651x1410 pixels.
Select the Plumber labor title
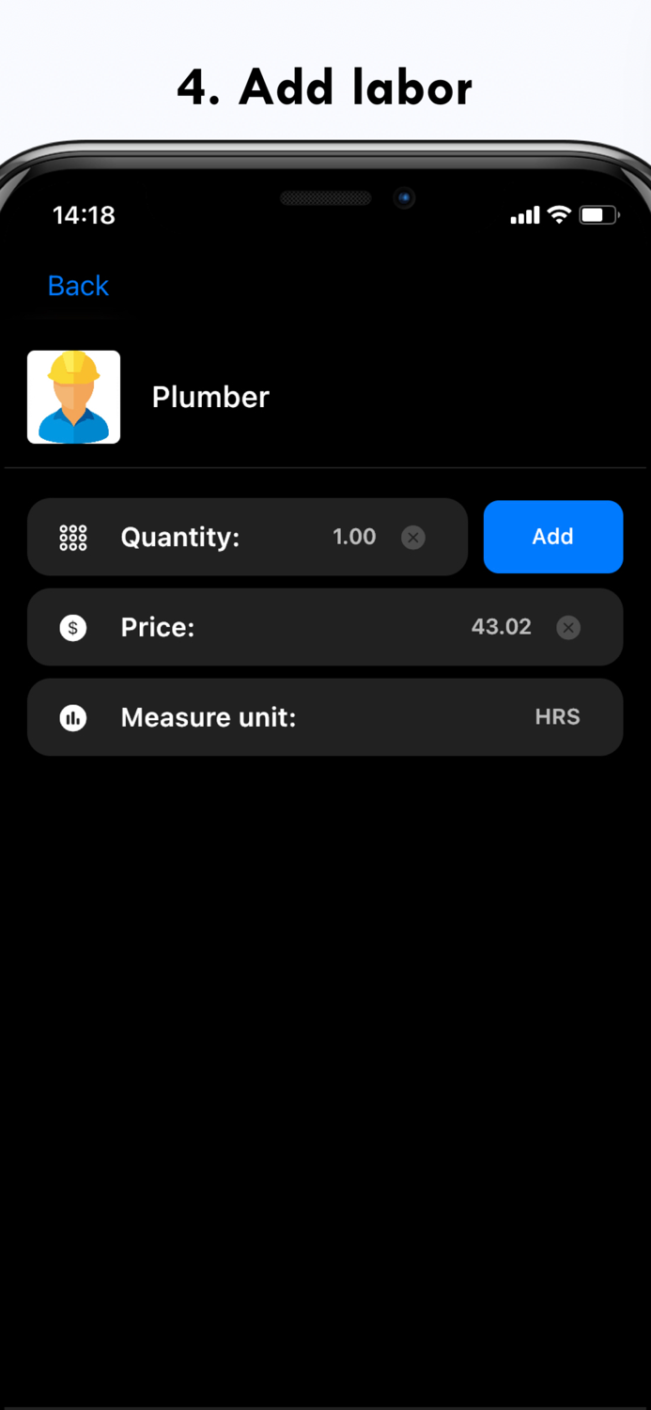210,397
